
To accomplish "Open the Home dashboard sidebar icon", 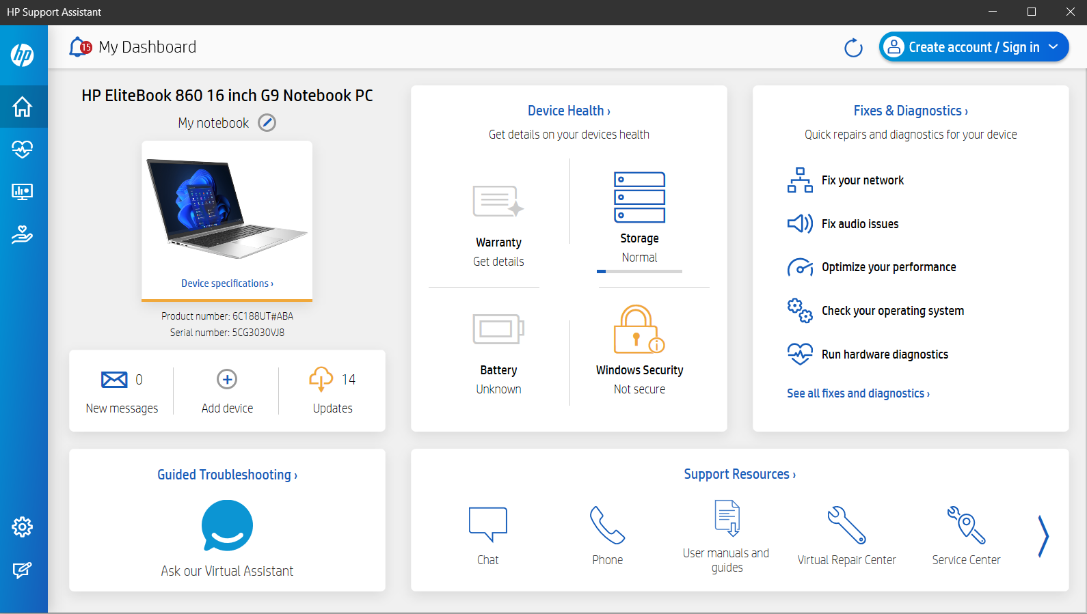I will pyautogui.click(x=23, y=107).
